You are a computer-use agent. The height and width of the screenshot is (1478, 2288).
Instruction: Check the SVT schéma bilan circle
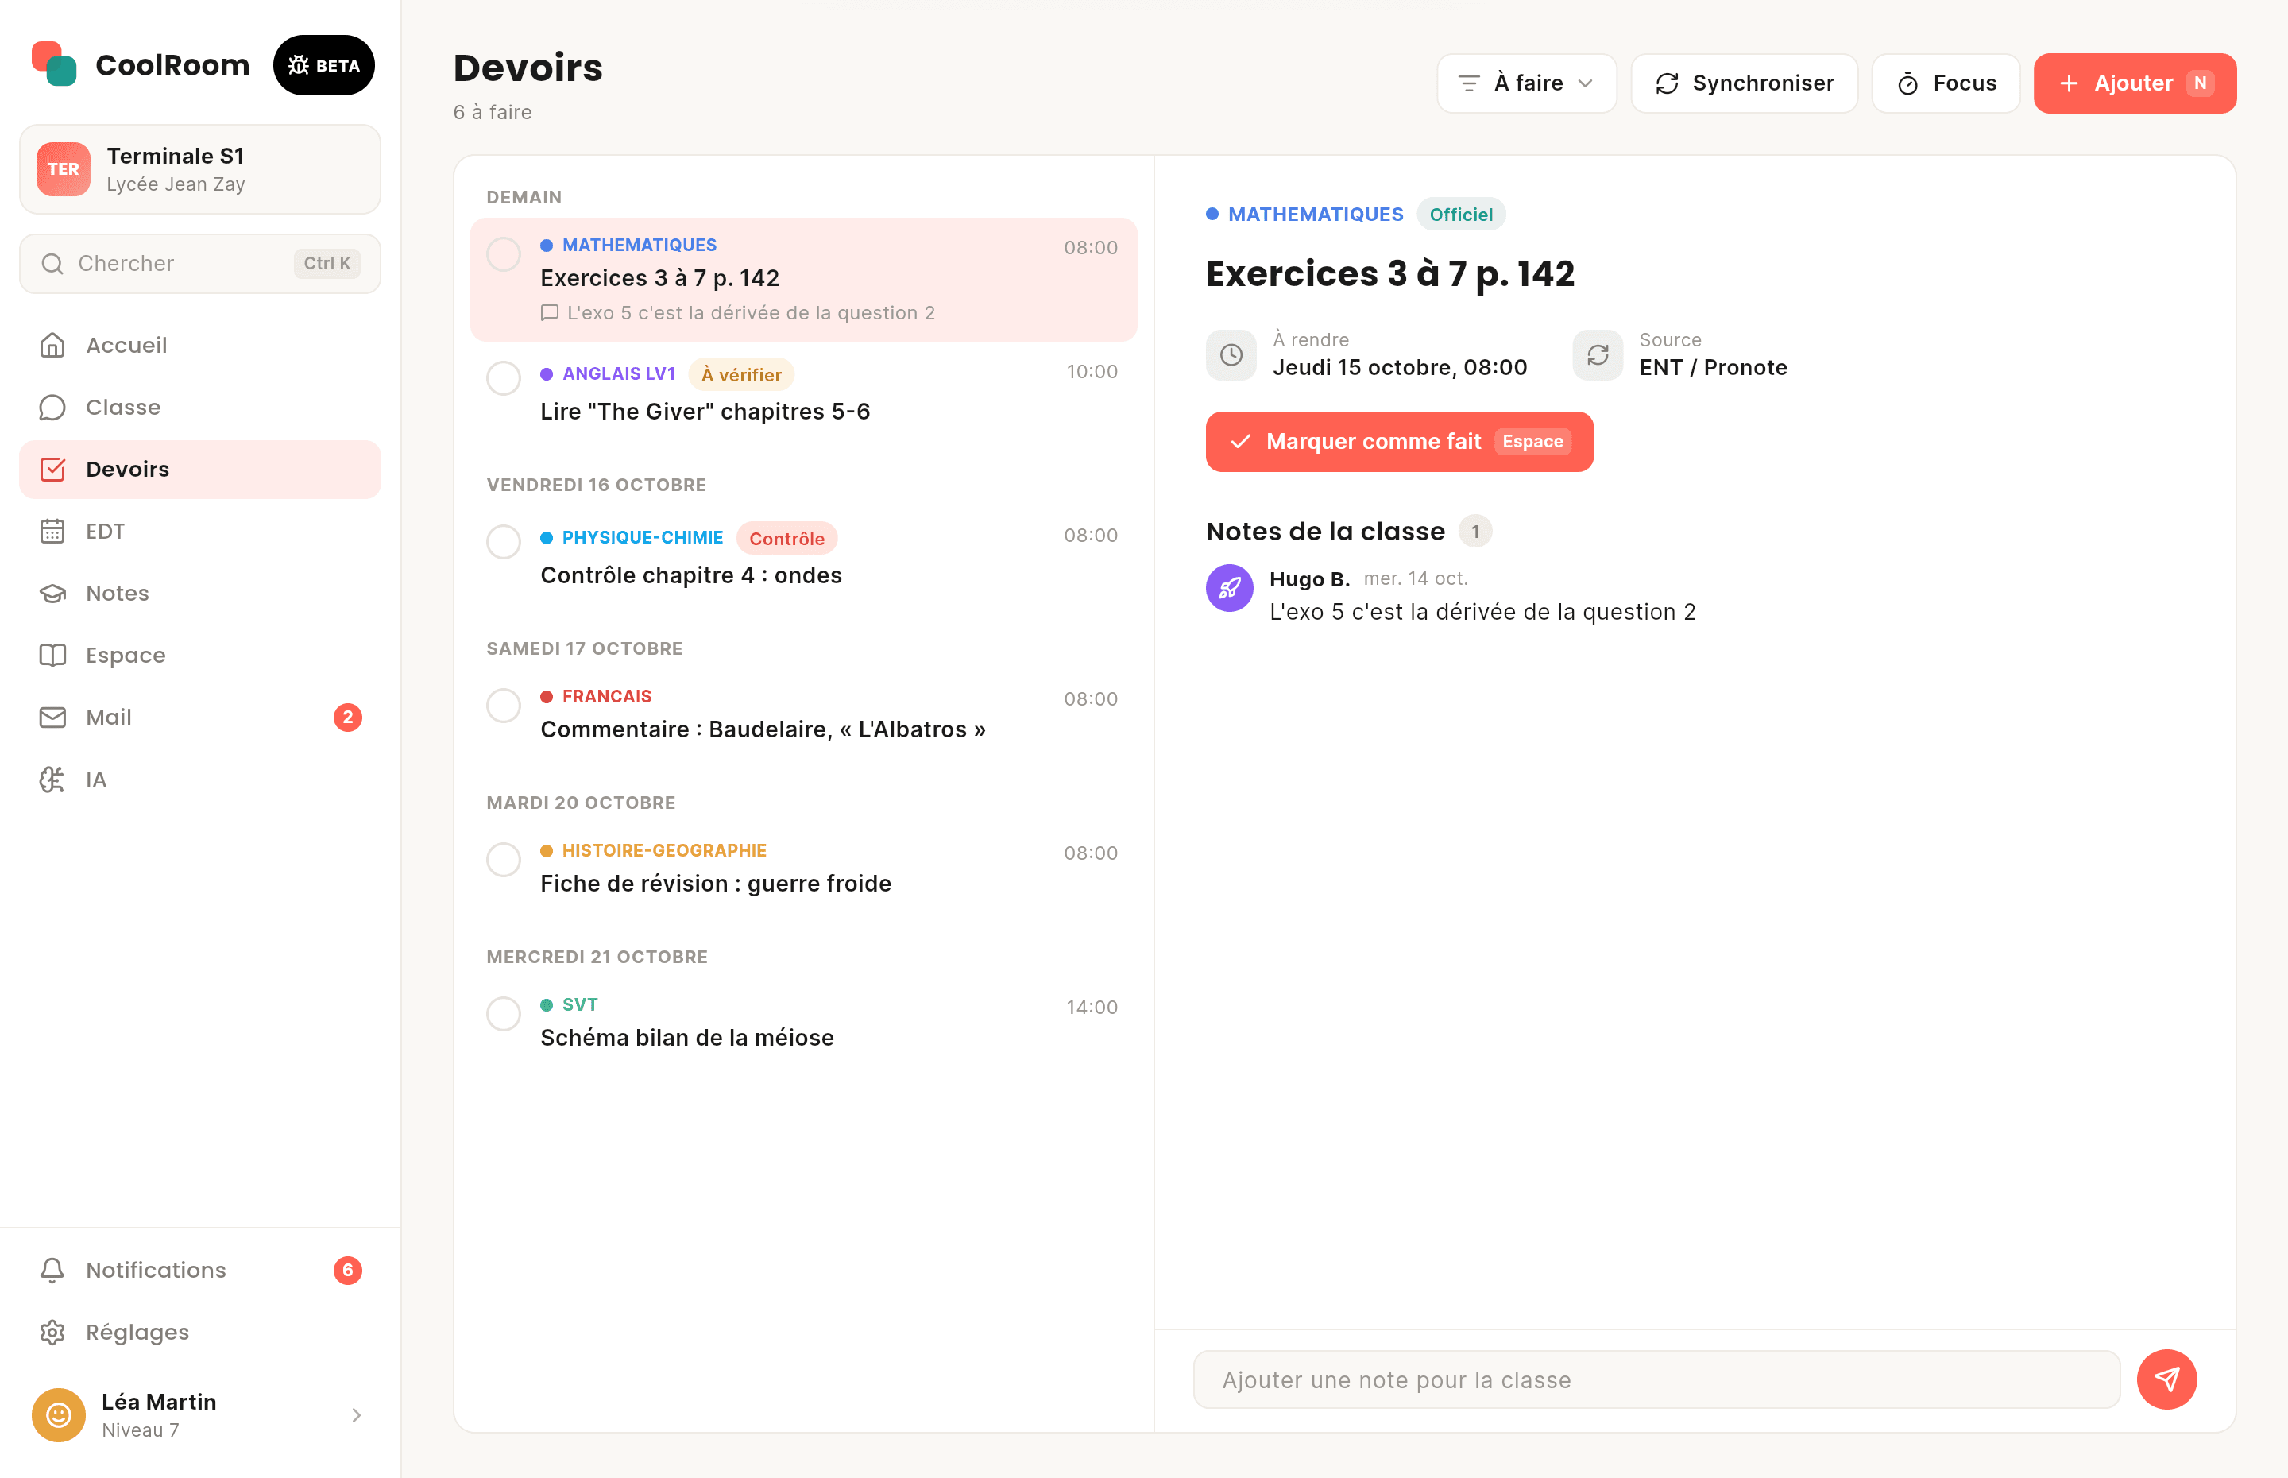point(504,1013)
